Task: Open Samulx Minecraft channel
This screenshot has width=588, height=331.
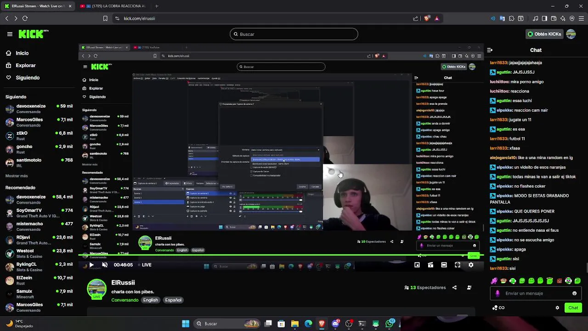Action: click(x=39, y=294)
